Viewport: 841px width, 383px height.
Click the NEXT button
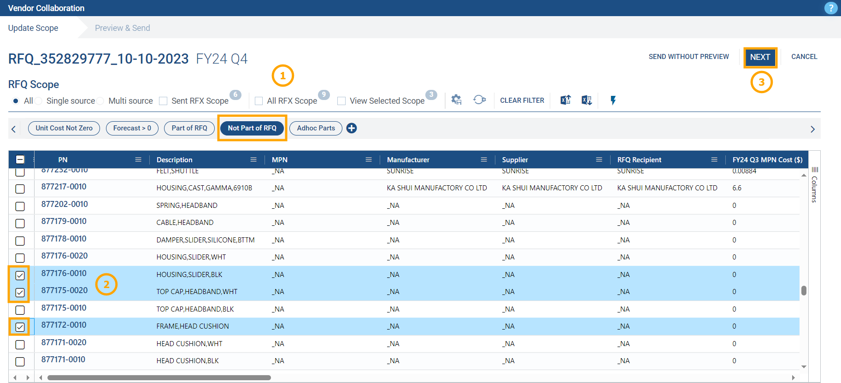tap(760, 57)
